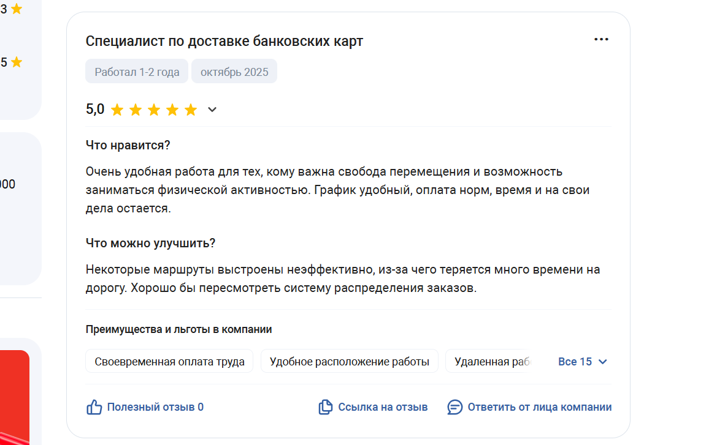The width and height of the screenshot is (717, 445).
Task: Click the октябрь 2025 date badge
Action: point(234,72)
